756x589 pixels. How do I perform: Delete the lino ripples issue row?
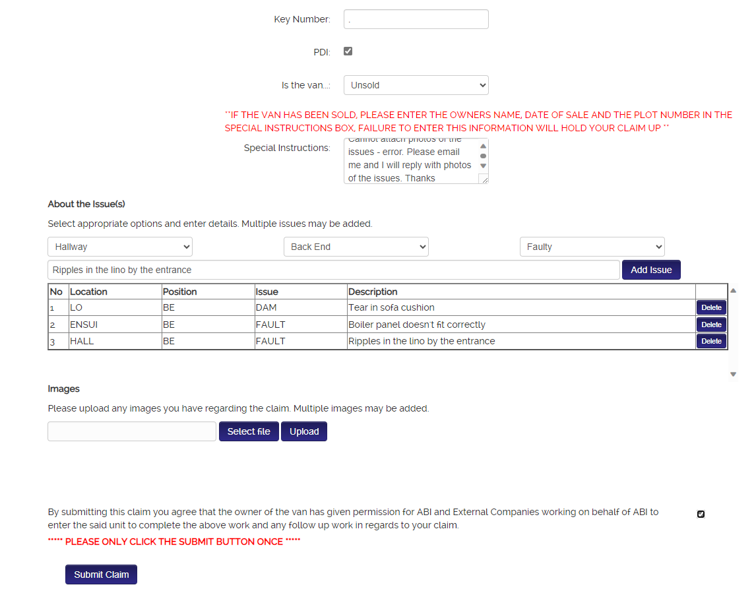711,341
